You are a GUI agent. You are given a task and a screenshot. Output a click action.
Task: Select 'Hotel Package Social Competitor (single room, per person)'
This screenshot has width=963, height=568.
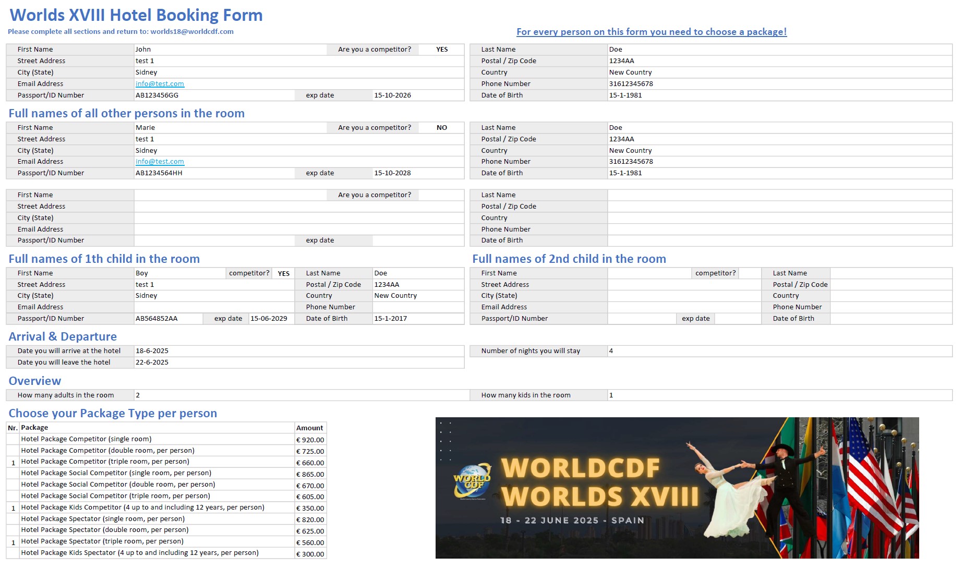pyautogui.click(x=157, y=474)
